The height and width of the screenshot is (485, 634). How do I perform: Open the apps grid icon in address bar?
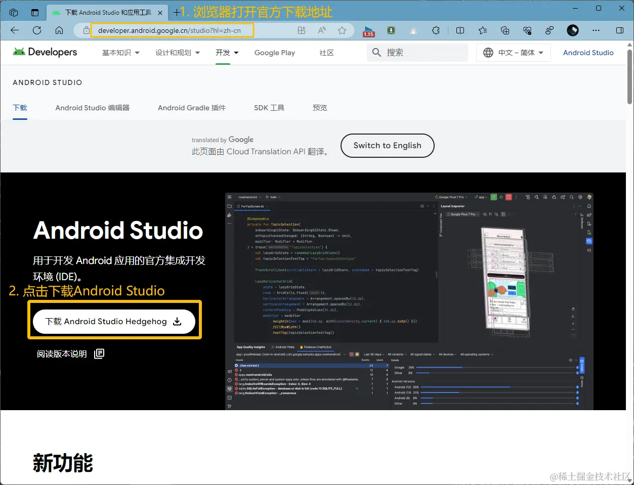pos(302,30)
